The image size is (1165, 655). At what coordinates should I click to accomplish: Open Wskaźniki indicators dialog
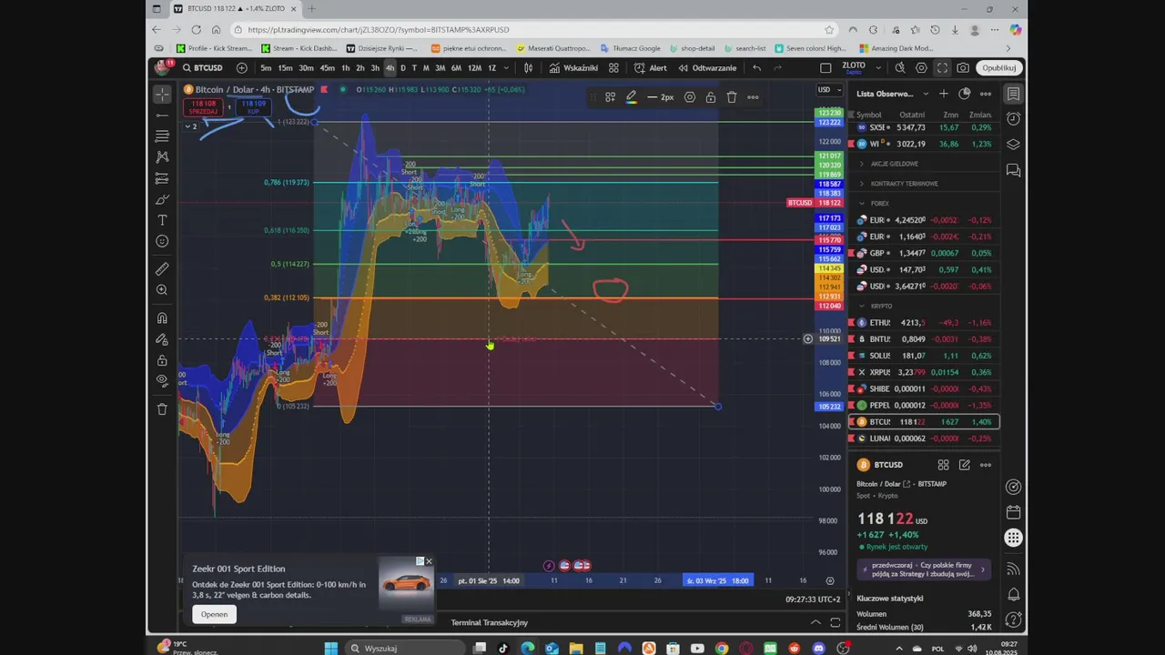(573, 68)
